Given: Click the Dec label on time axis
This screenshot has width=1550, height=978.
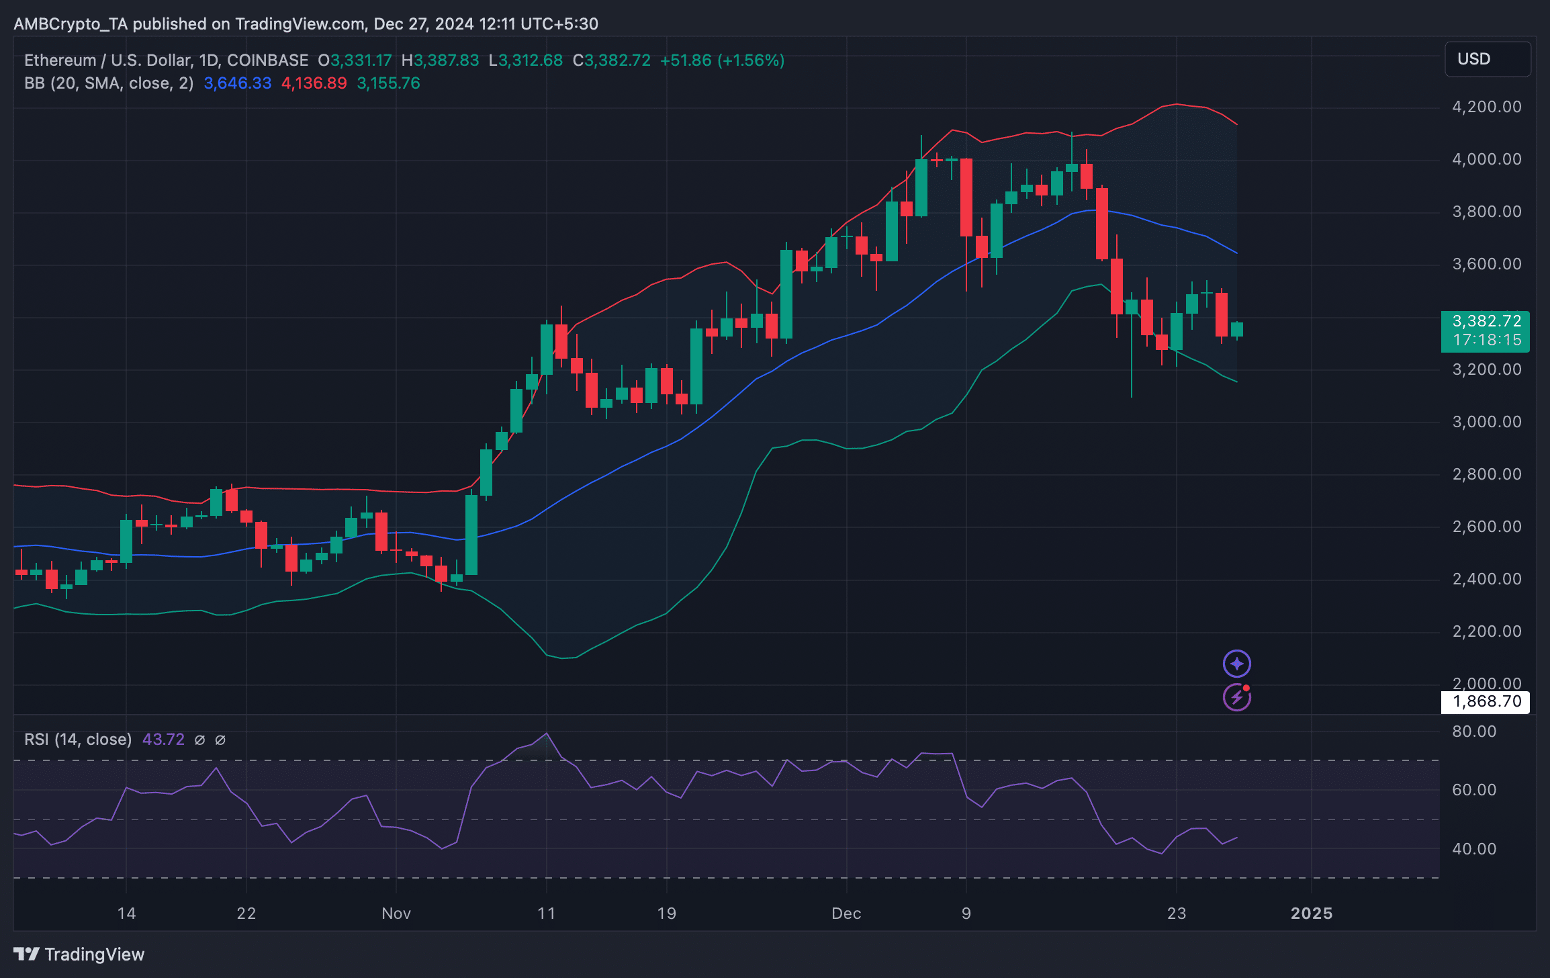Looking at the screenshot, I should (846, 914).
